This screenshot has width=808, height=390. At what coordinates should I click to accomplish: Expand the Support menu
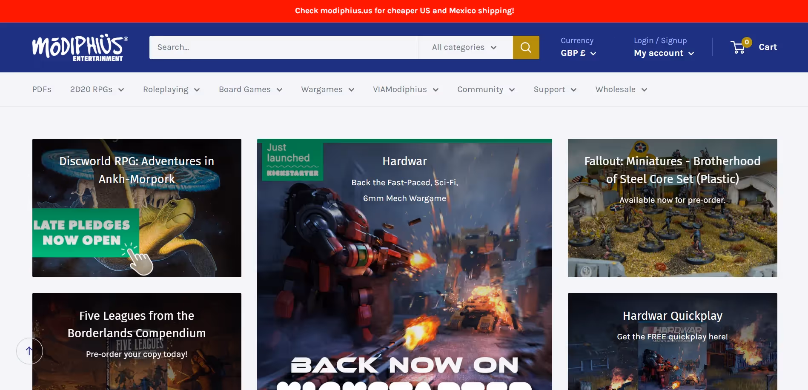pos(555,89)
